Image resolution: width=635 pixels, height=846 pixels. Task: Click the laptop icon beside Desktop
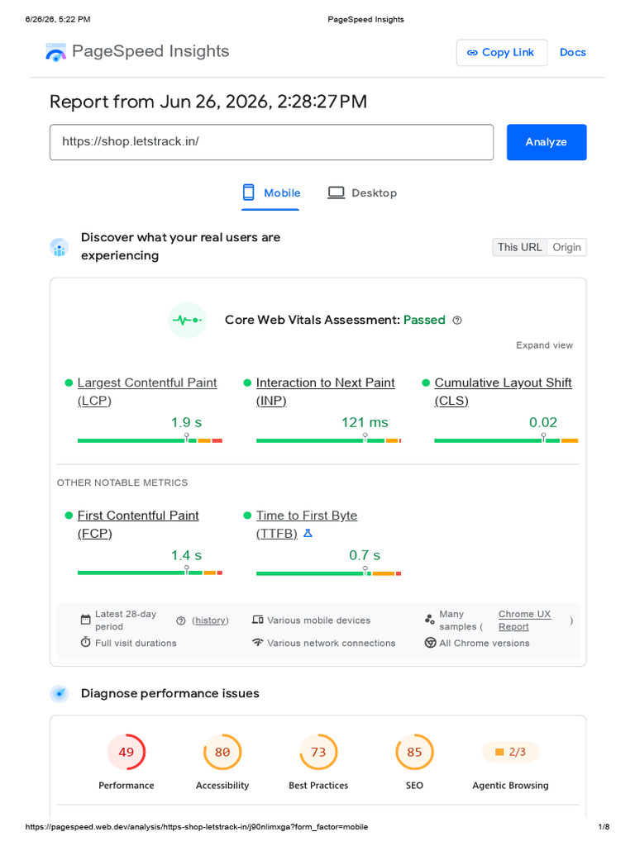coord(336,192)
